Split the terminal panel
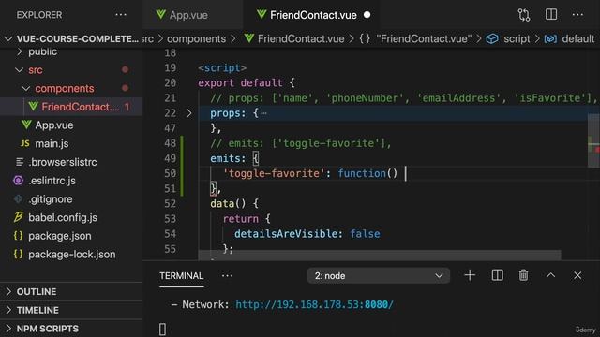 pyautogui.click(x=497, y=275)
